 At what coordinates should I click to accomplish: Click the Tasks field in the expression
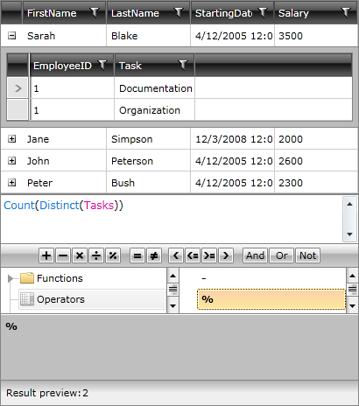pos(99,206)
